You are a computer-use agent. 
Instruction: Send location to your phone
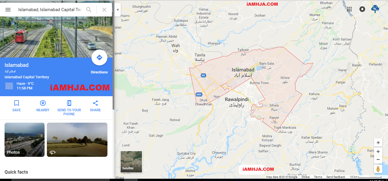tap(69, 108)
